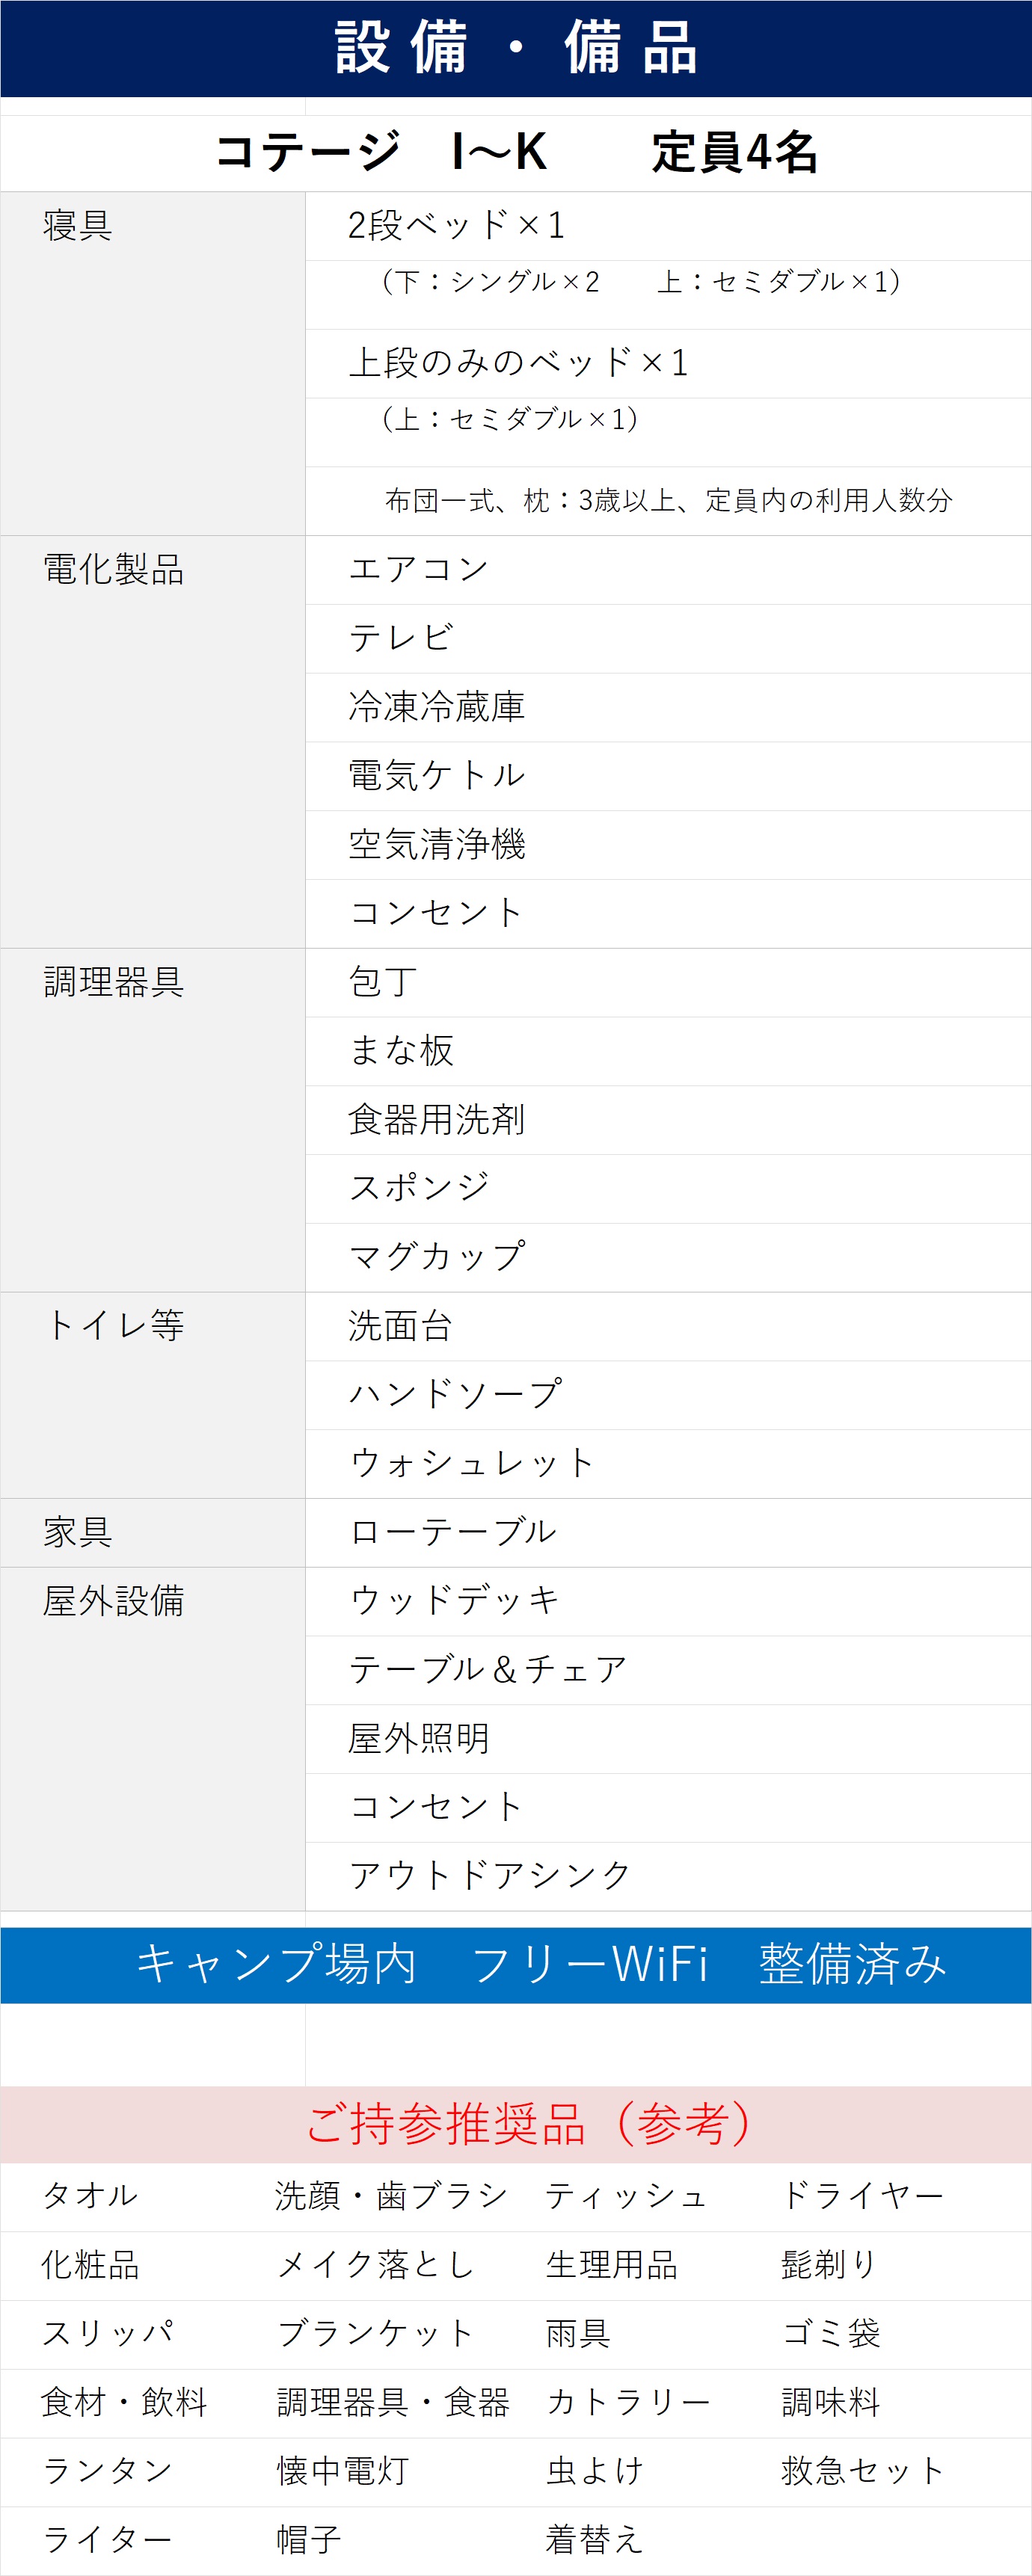Click the ローテーブル item

[452, 1532]
